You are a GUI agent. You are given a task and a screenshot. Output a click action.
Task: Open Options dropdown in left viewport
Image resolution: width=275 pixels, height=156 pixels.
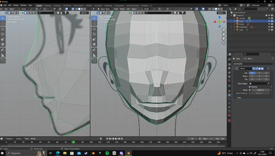[84, 13]
